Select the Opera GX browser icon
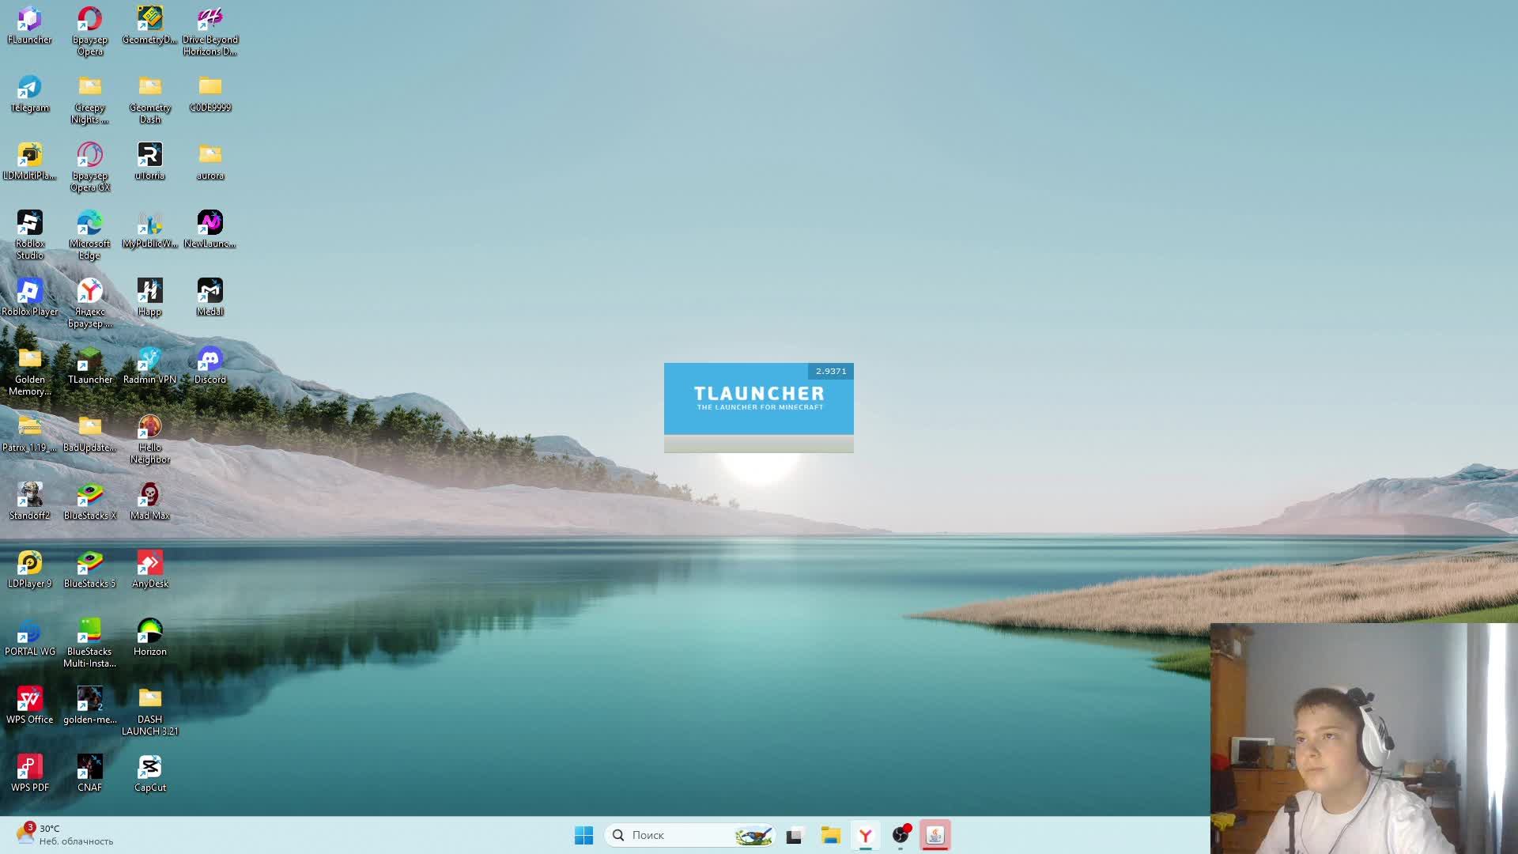The height and width of the screenshot is (854, 1518). pos(89,168)
